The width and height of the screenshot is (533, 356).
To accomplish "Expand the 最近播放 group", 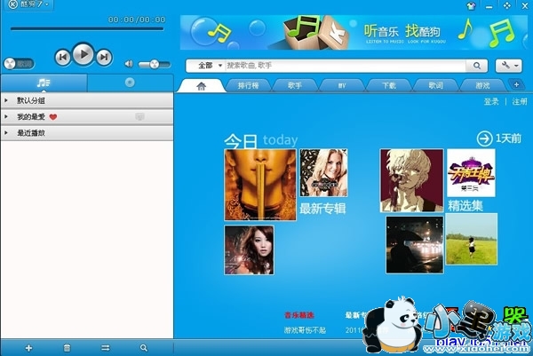I will (x=87, y=133).
